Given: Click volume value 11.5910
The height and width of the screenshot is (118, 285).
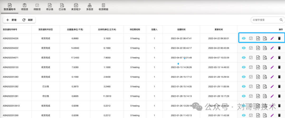Looking at the screenshot, I should point(107,96).
